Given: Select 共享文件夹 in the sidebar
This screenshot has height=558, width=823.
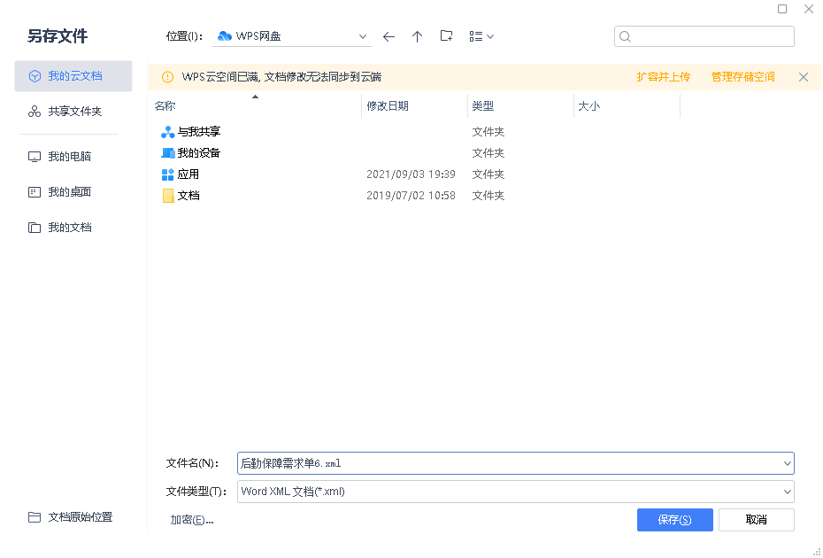Looking at the screenshot, I should click(73, 112).
